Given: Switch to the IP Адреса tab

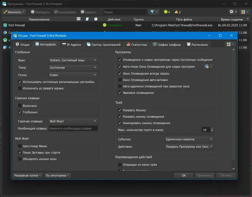Looking at the screenshot, I should coord(72,45).
